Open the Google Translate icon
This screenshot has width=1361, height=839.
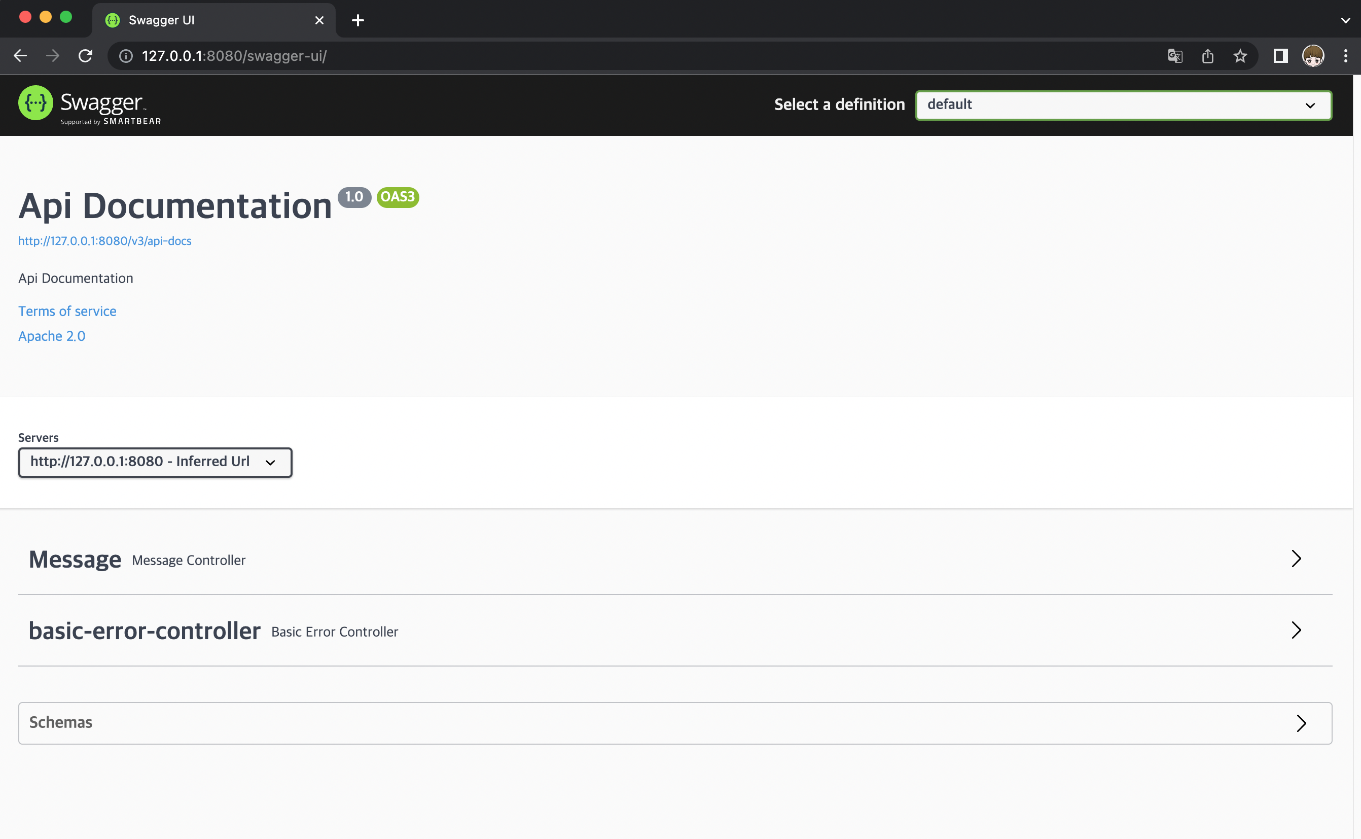1175,56
